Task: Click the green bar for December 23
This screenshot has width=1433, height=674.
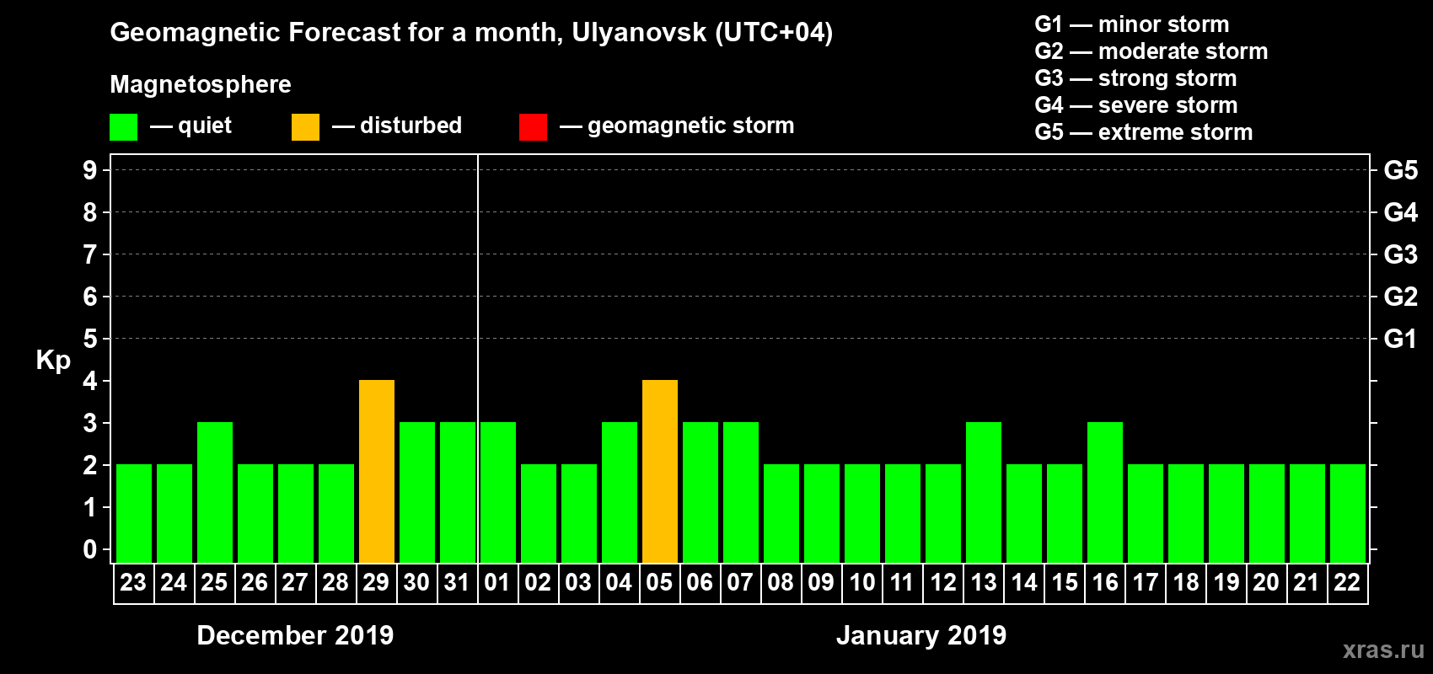Action: coord(134,514)
